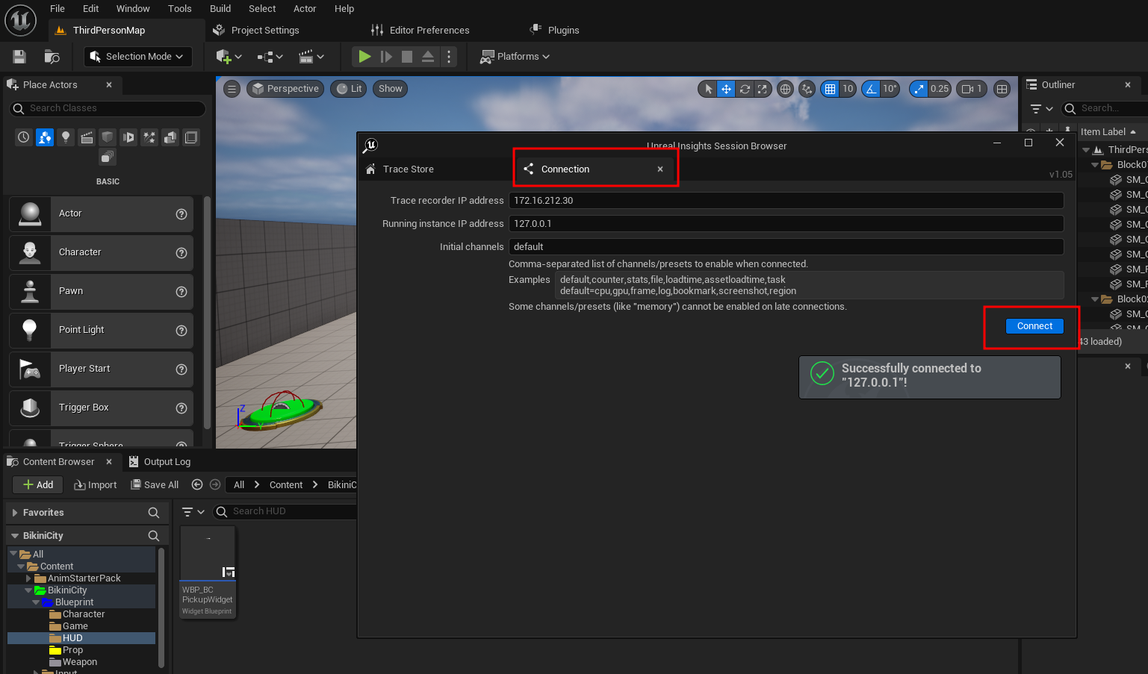Select the WBP_BC PickupWidget thumbnail
Image resolution: width=1148 pixels, height=674 pixels.
point(208,572)
